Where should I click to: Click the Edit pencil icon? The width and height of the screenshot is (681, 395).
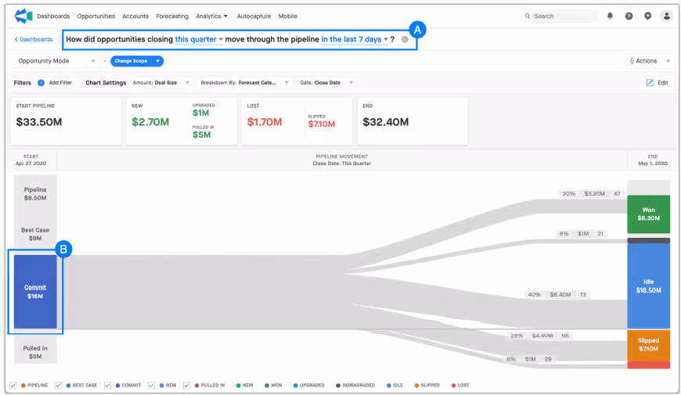[650, 82]
